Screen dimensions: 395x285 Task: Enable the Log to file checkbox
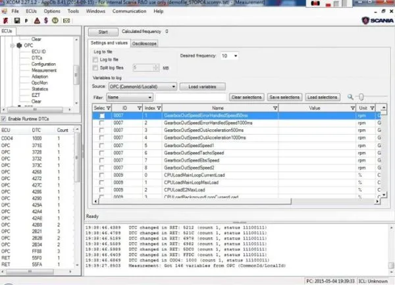(95, 59)
